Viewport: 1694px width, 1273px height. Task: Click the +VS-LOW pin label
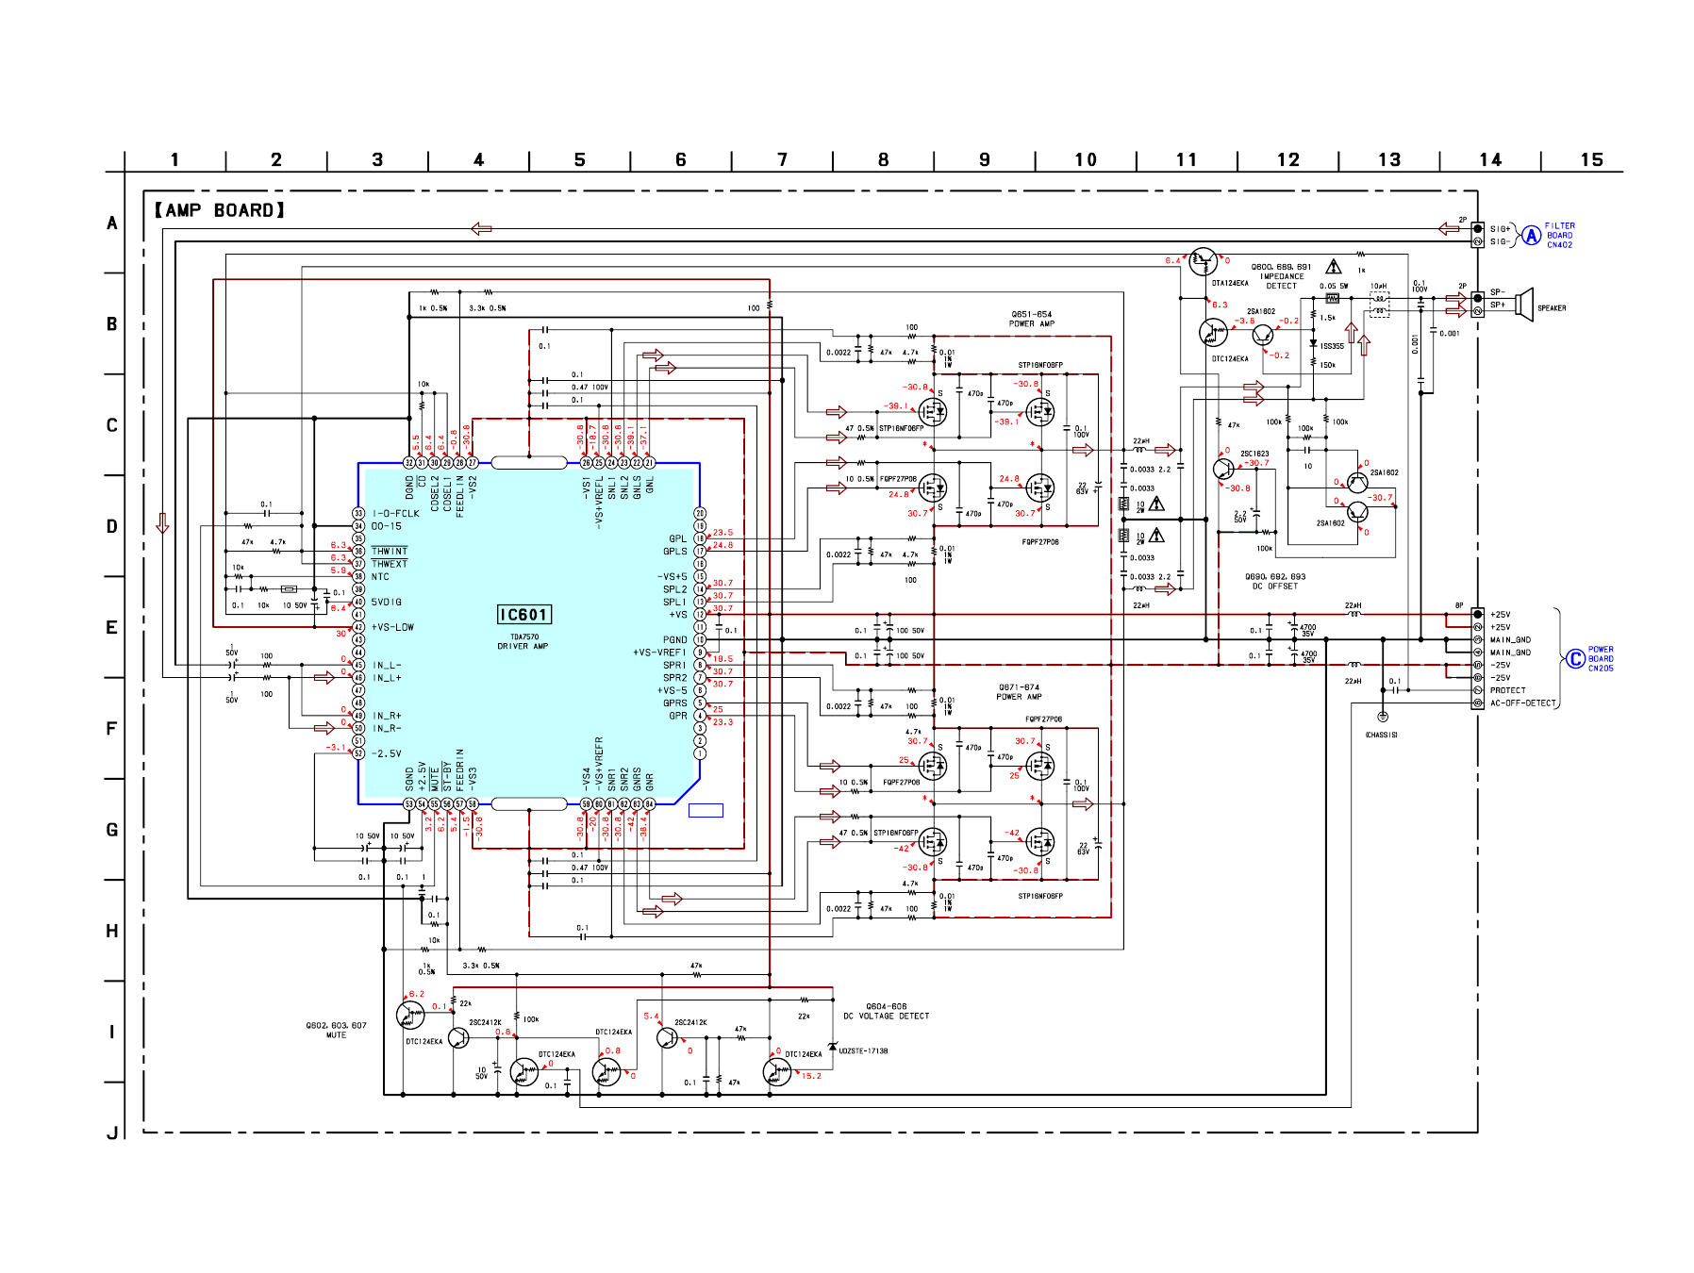[x=392, y=627]
